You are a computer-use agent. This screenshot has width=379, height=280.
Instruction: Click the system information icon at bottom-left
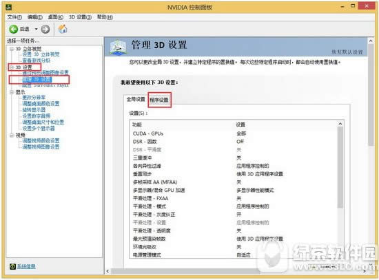coord(12,266)
